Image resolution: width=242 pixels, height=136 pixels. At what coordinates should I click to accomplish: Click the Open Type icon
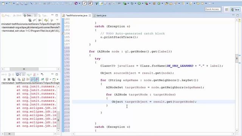166,3
